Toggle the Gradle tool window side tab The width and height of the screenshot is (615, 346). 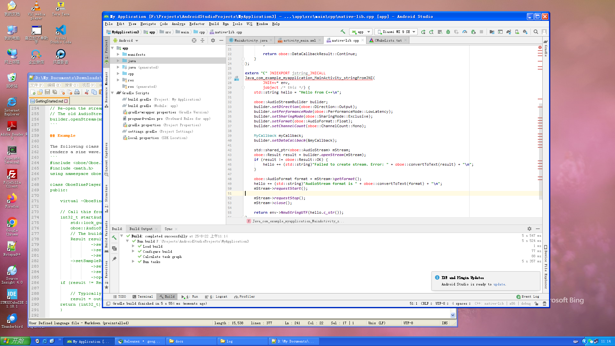coord(546,49)
